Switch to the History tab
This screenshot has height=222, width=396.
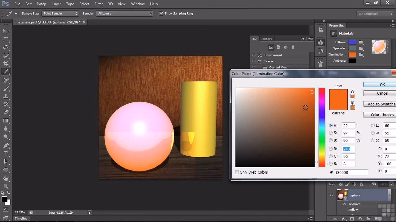(x=267, y=39)
